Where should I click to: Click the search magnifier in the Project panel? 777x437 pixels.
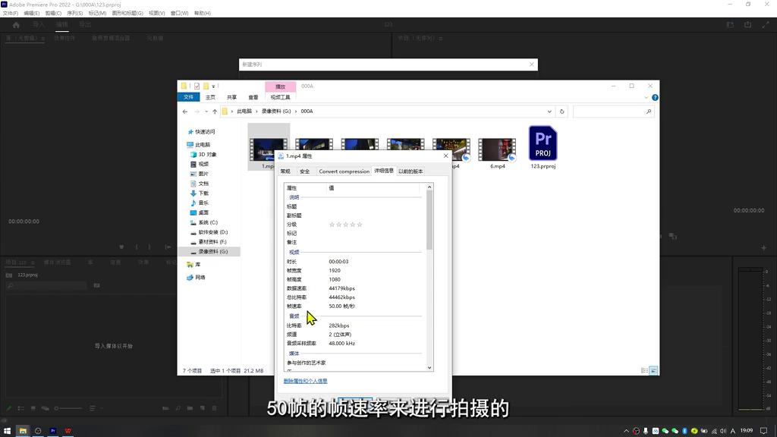10,286
